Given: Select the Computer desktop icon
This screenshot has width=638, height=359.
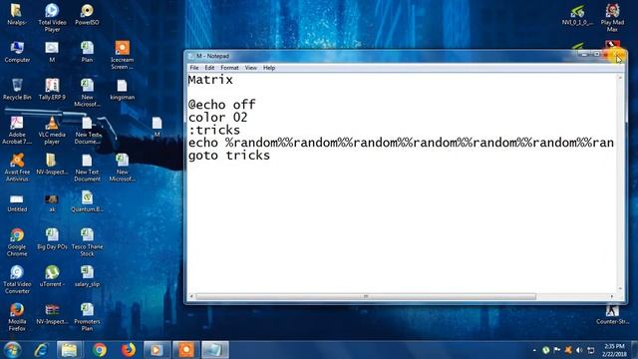Looking at the screenshot, I should (17, 52).
